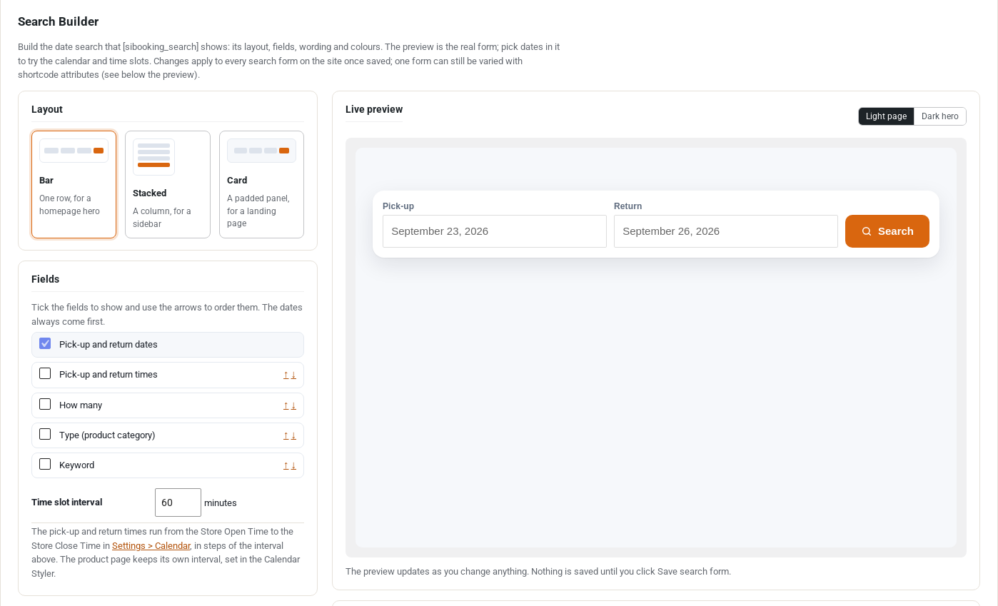Pick the Card layout option

tap(261, 184)
